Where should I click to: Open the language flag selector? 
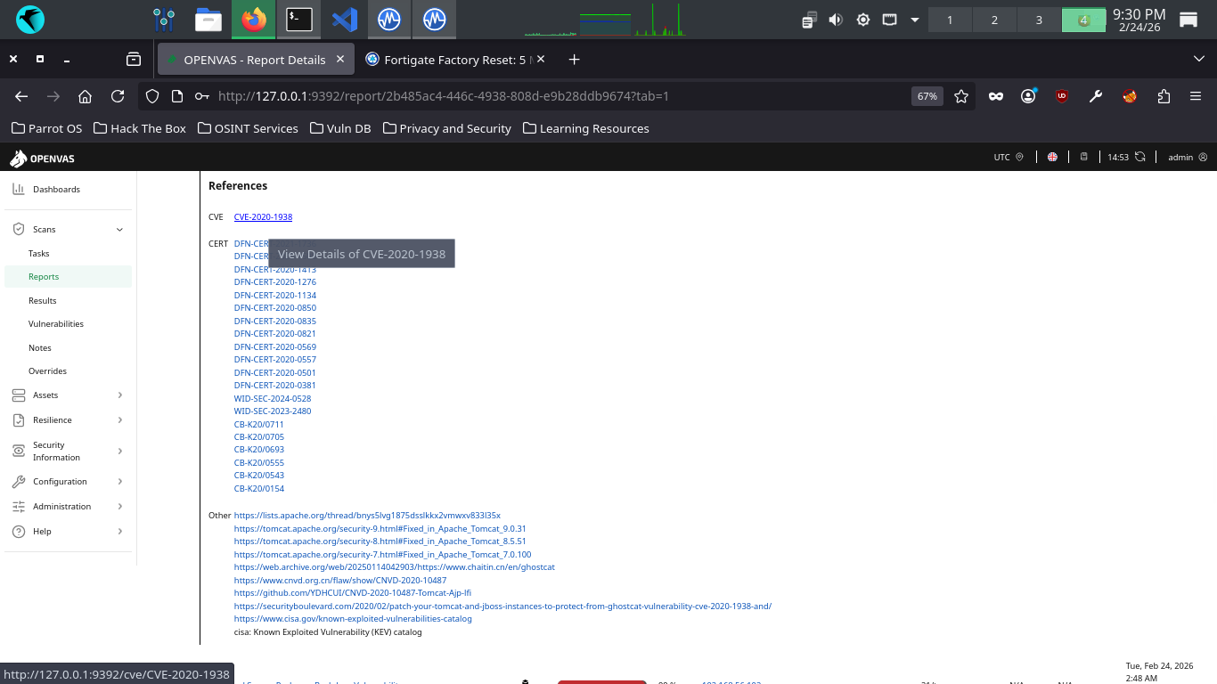[x=1052, y=158]
